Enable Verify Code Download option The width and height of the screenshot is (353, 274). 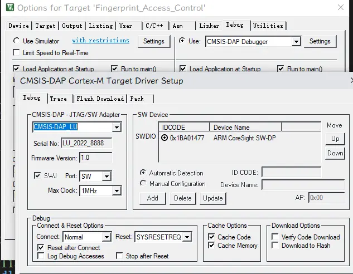[275, 237]
